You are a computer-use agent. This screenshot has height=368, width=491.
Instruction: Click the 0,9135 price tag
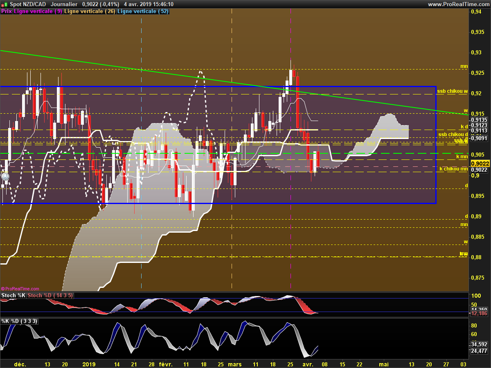(478, 120)
